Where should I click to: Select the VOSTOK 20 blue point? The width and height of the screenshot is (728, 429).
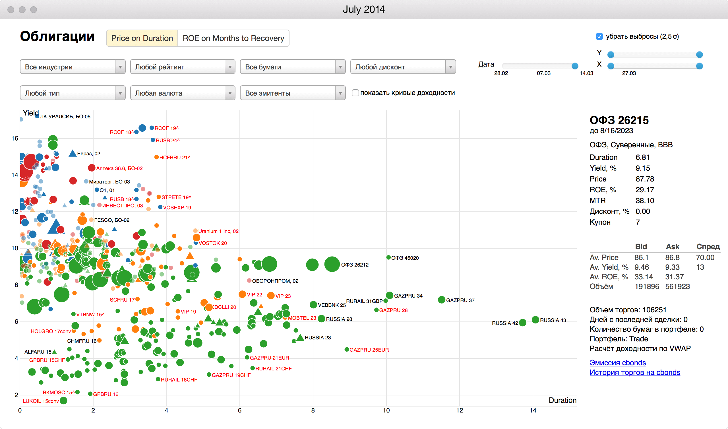196,243
